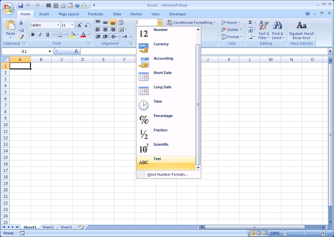
Task: Toggle align text left
Action: click(98, 30)
